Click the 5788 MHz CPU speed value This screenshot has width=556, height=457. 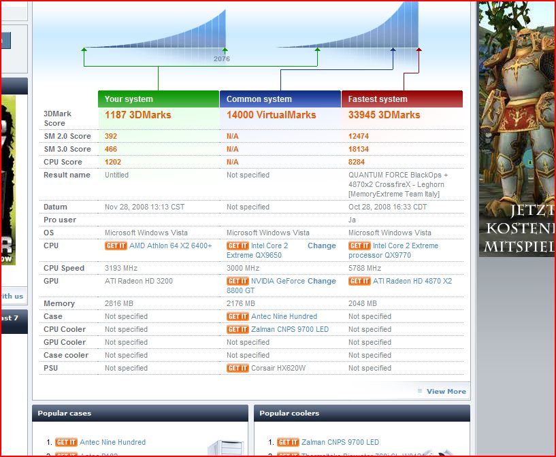(365, 269)
